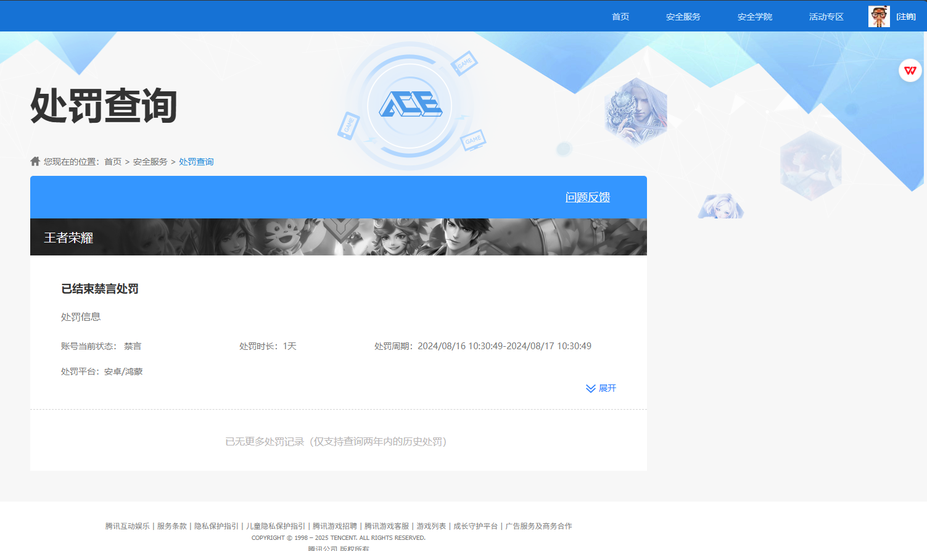Viewport: 927px width, 551px height.
Task: Open the 首页 navigation menu item
Action: click(x=620, y=17)
